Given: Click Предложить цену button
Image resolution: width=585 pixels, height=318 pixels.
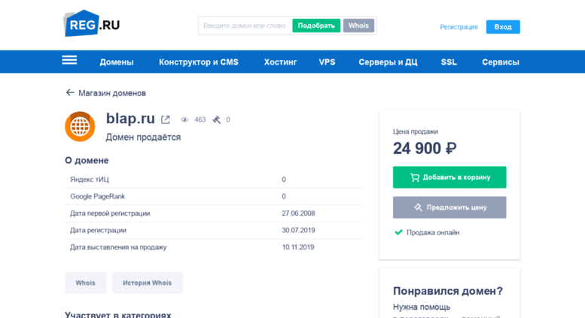Looking at the screenshot, I should point(449,207).
